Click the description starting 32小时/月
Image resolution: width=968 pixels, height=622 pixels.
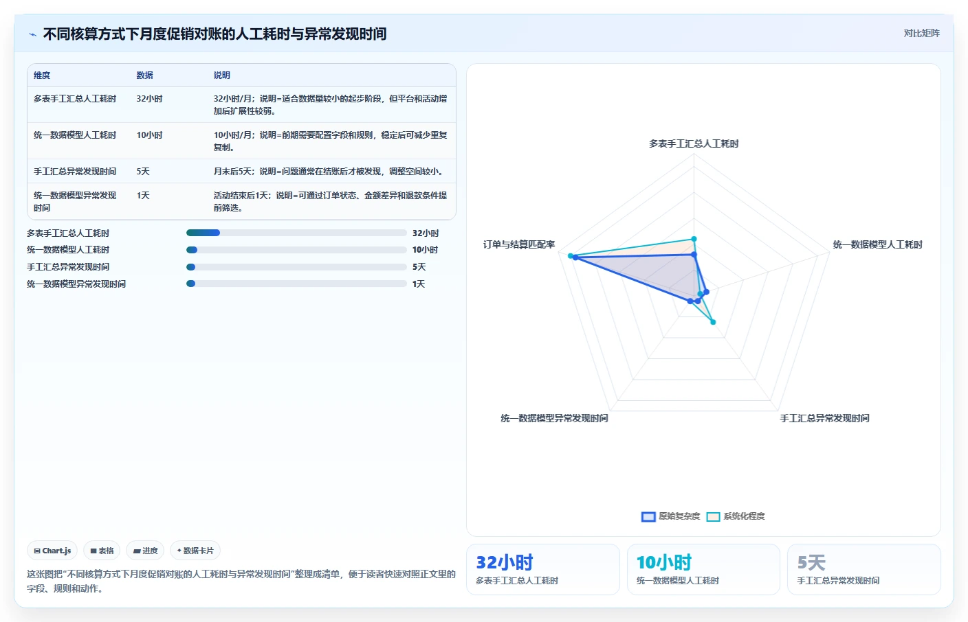pyautogui.click(x=330, y=105)
